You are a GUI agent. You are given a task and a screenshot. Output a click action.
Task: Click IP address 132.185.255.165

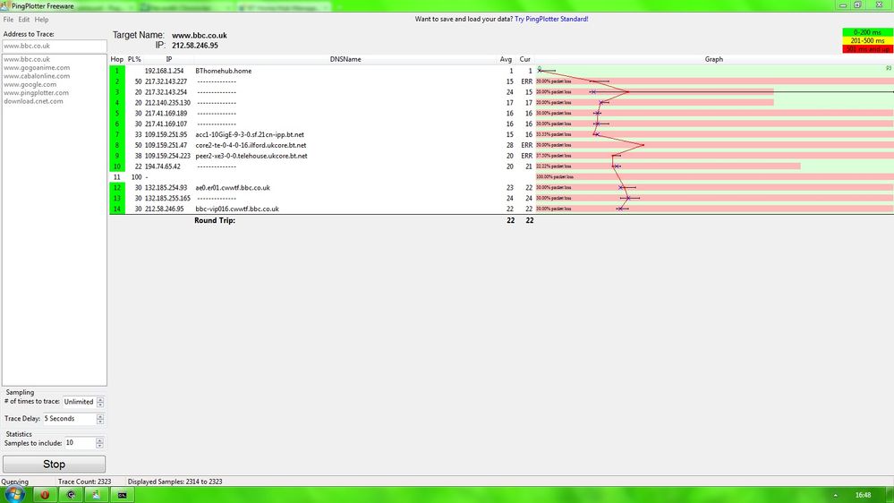click(x=167, y=199)
